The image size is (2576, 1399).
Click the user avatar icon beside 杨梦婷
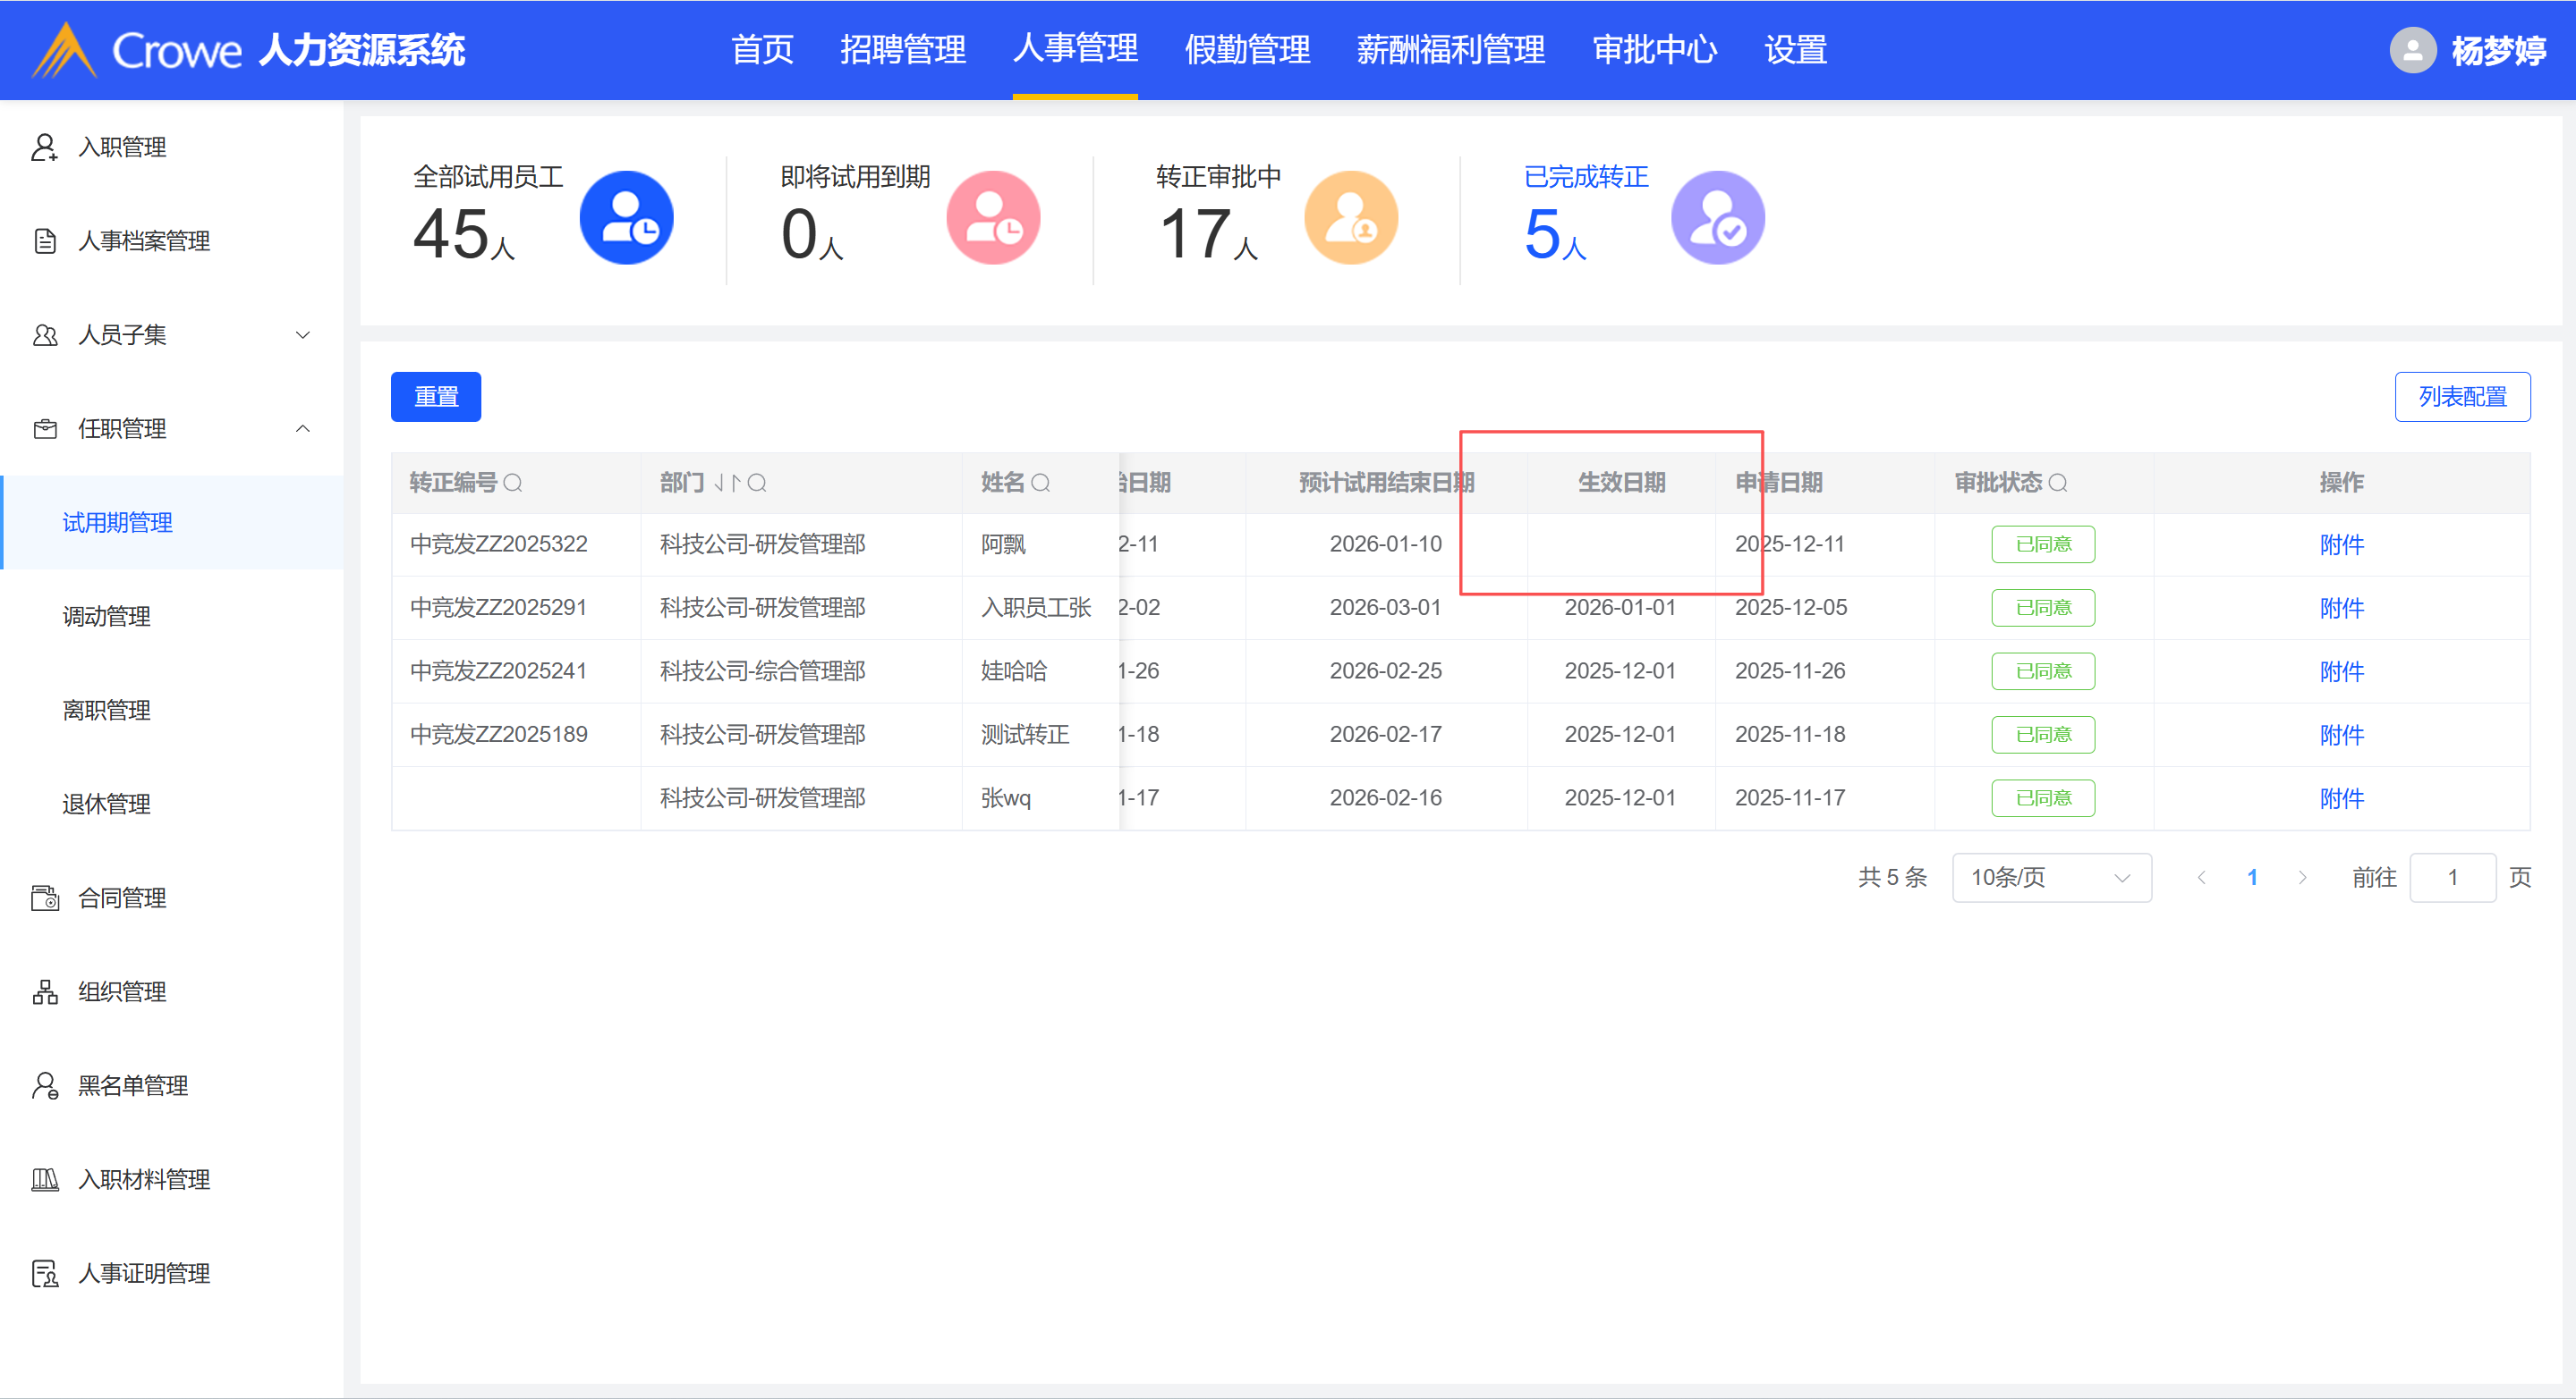[2412, 49]
